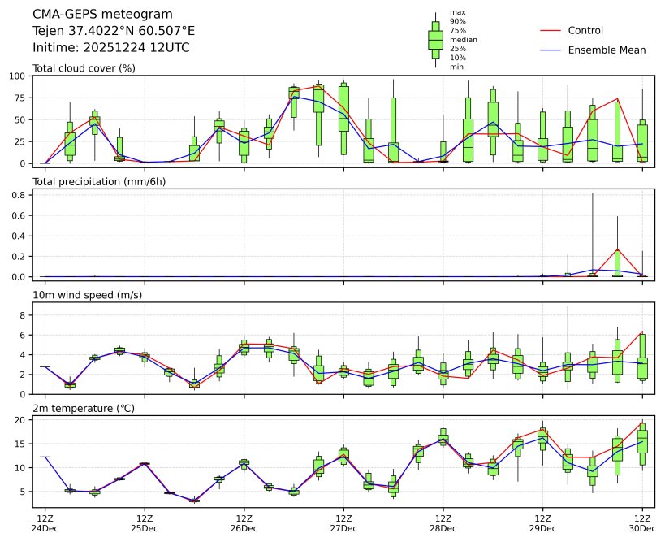This screenshot has width=665, height=542.
Task: Select the "10m wind speed (m/s)" panel title
Action: tap(87, 295)
